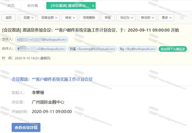The image size is (192, 133).
Task: Expand the 转发 options
Action: [70, 18]
